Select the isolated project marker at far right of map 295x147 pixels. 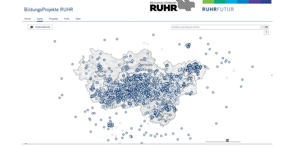(252, 67)
